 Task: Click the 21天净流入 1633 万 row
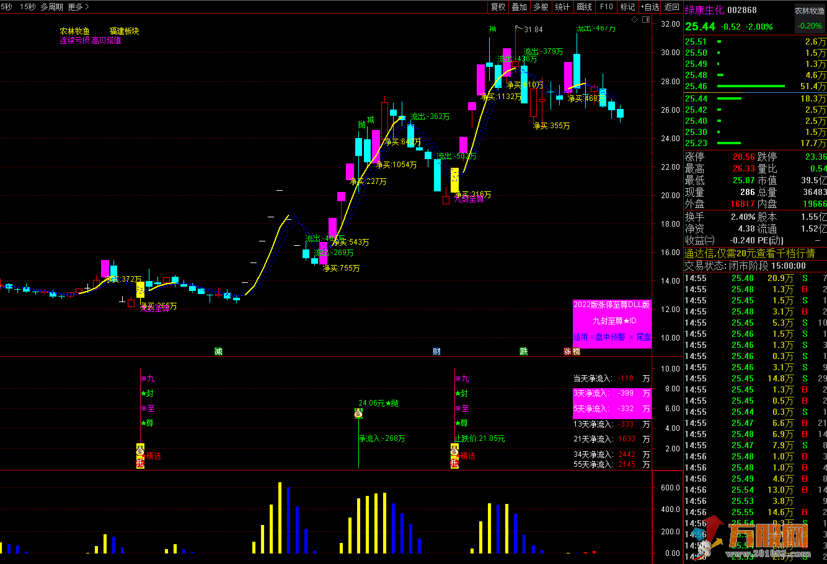coord(612,439)
